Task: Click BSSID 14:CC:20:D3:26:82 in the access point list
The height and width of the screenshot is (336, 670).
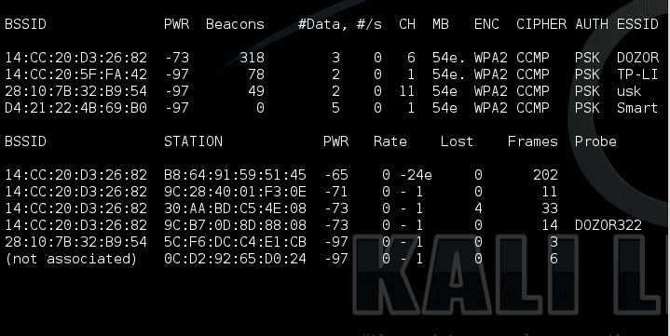Action: tap(76, 58)
